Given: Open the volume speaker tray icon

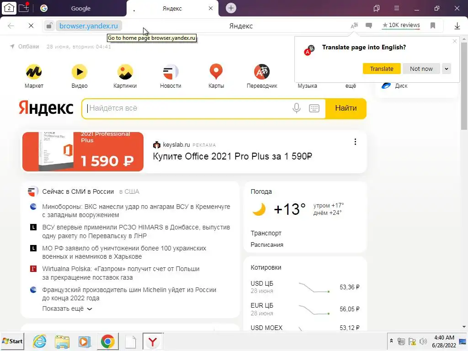Looking at the screenshot, I should (423, 341).
